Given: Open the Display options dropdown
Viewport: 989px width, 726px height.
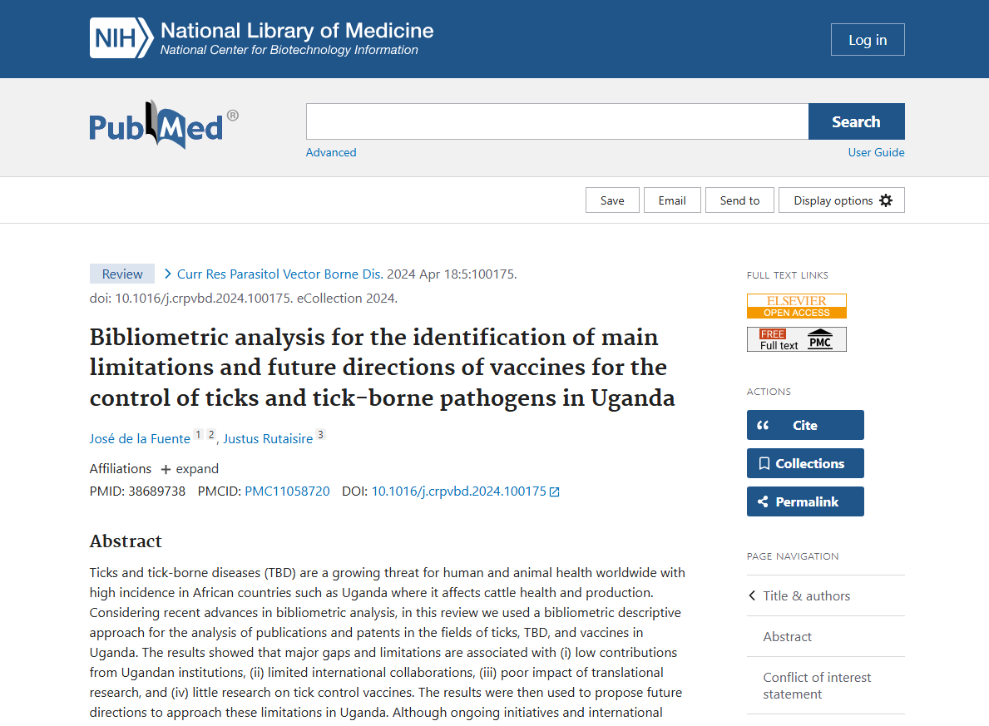Looking at the screenshot, I should click(x=842, y=200).
